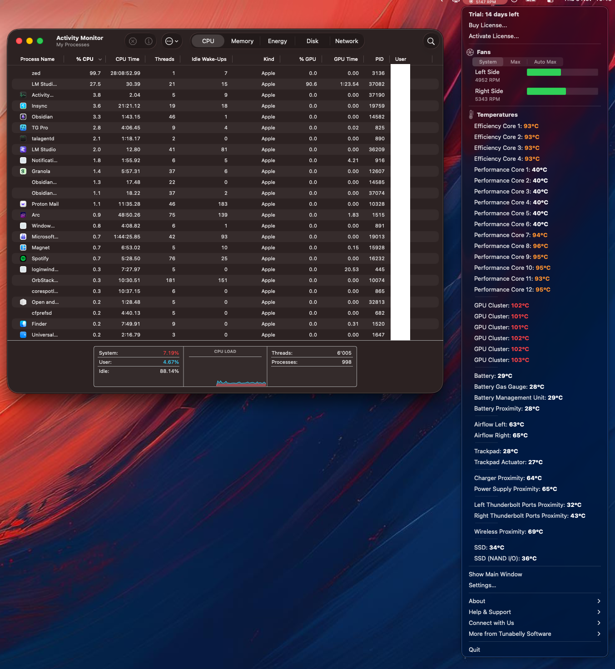615x669 pixels.
Task: Toggle sort direction chevron on % CPU column
Action: 100,59
